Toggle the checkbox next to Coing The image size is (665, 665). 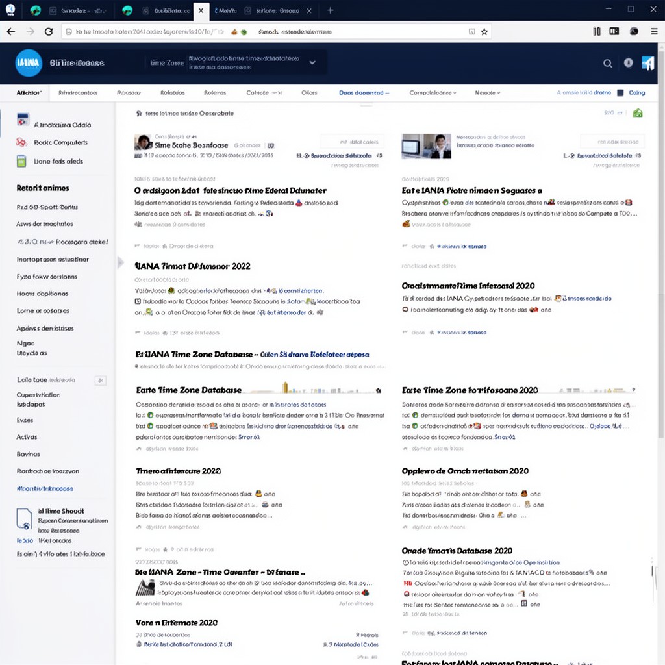(x=620, y=92)
